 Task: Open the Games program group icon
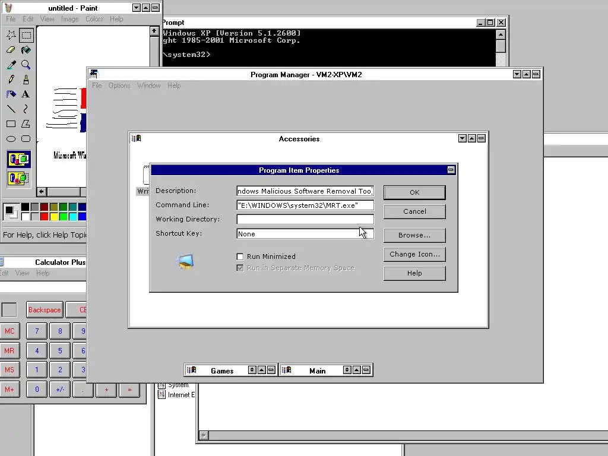[x=192, y=370]
